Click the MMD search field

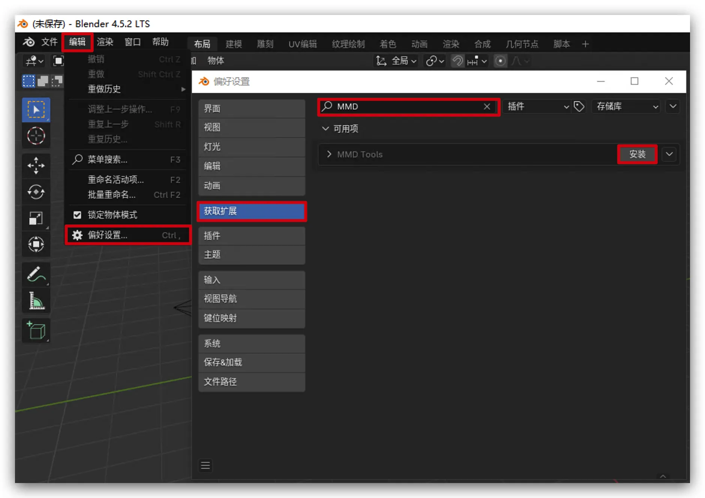[405, 107]
